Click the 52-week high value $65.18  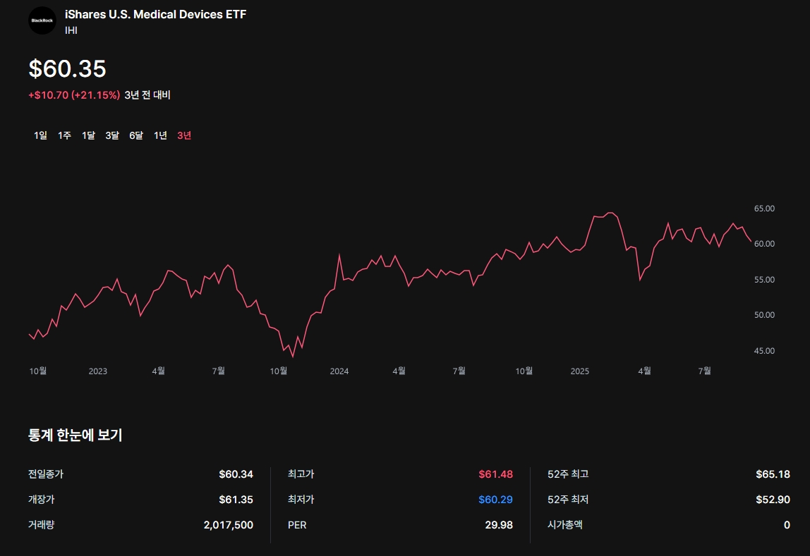tap(773, 474)
